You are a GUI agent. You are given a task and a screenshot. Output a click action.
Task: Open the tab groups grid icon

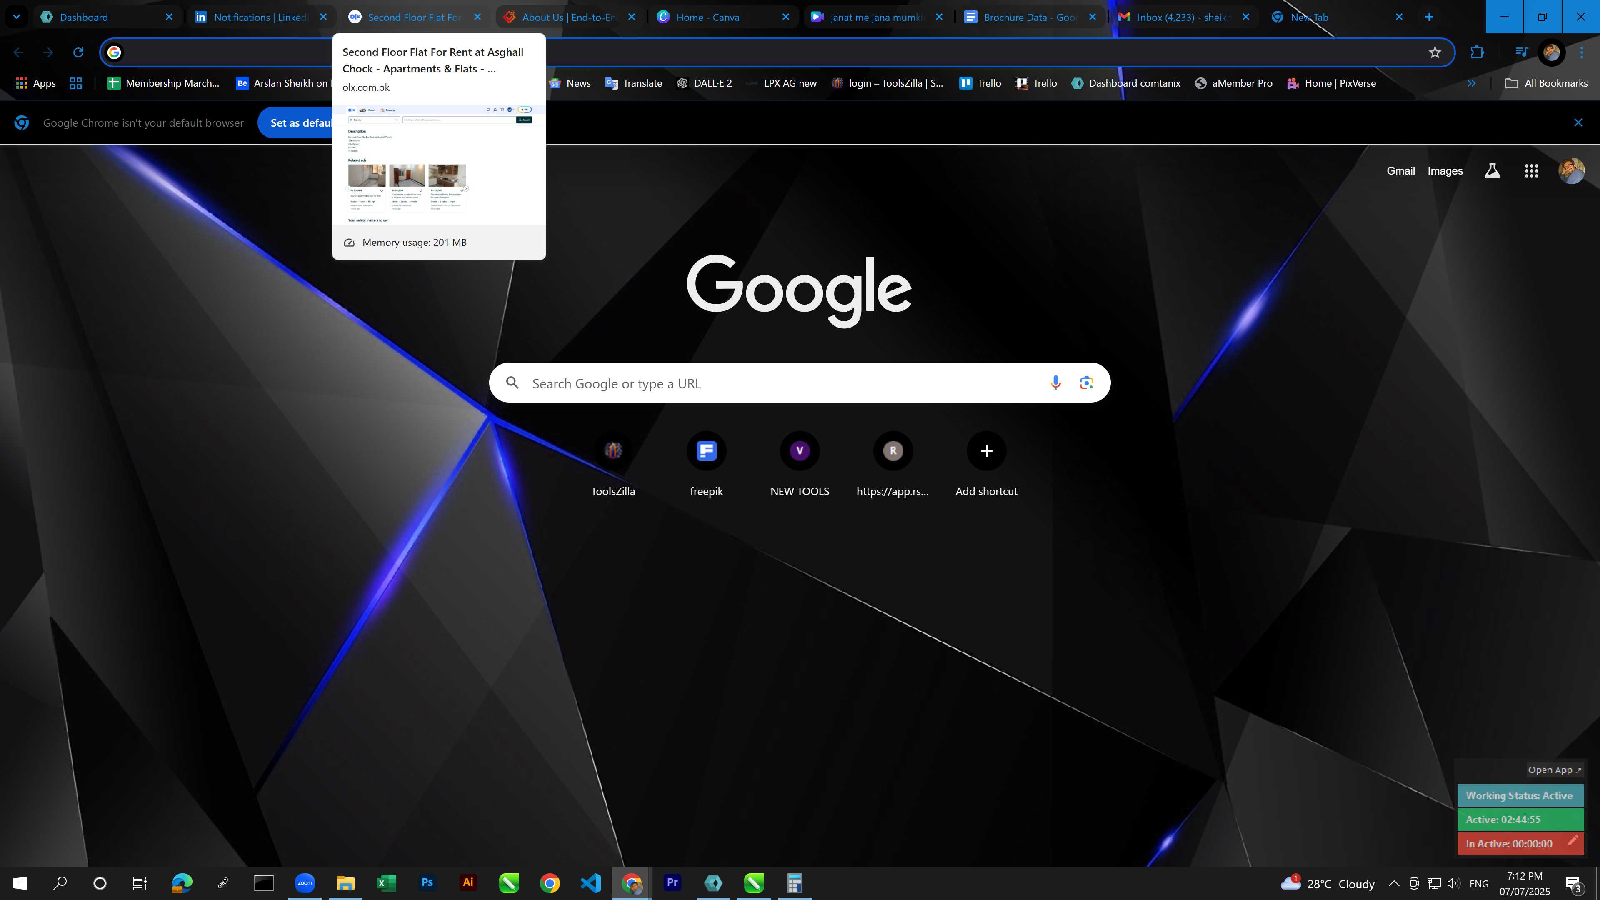click(x=76, y=83)
